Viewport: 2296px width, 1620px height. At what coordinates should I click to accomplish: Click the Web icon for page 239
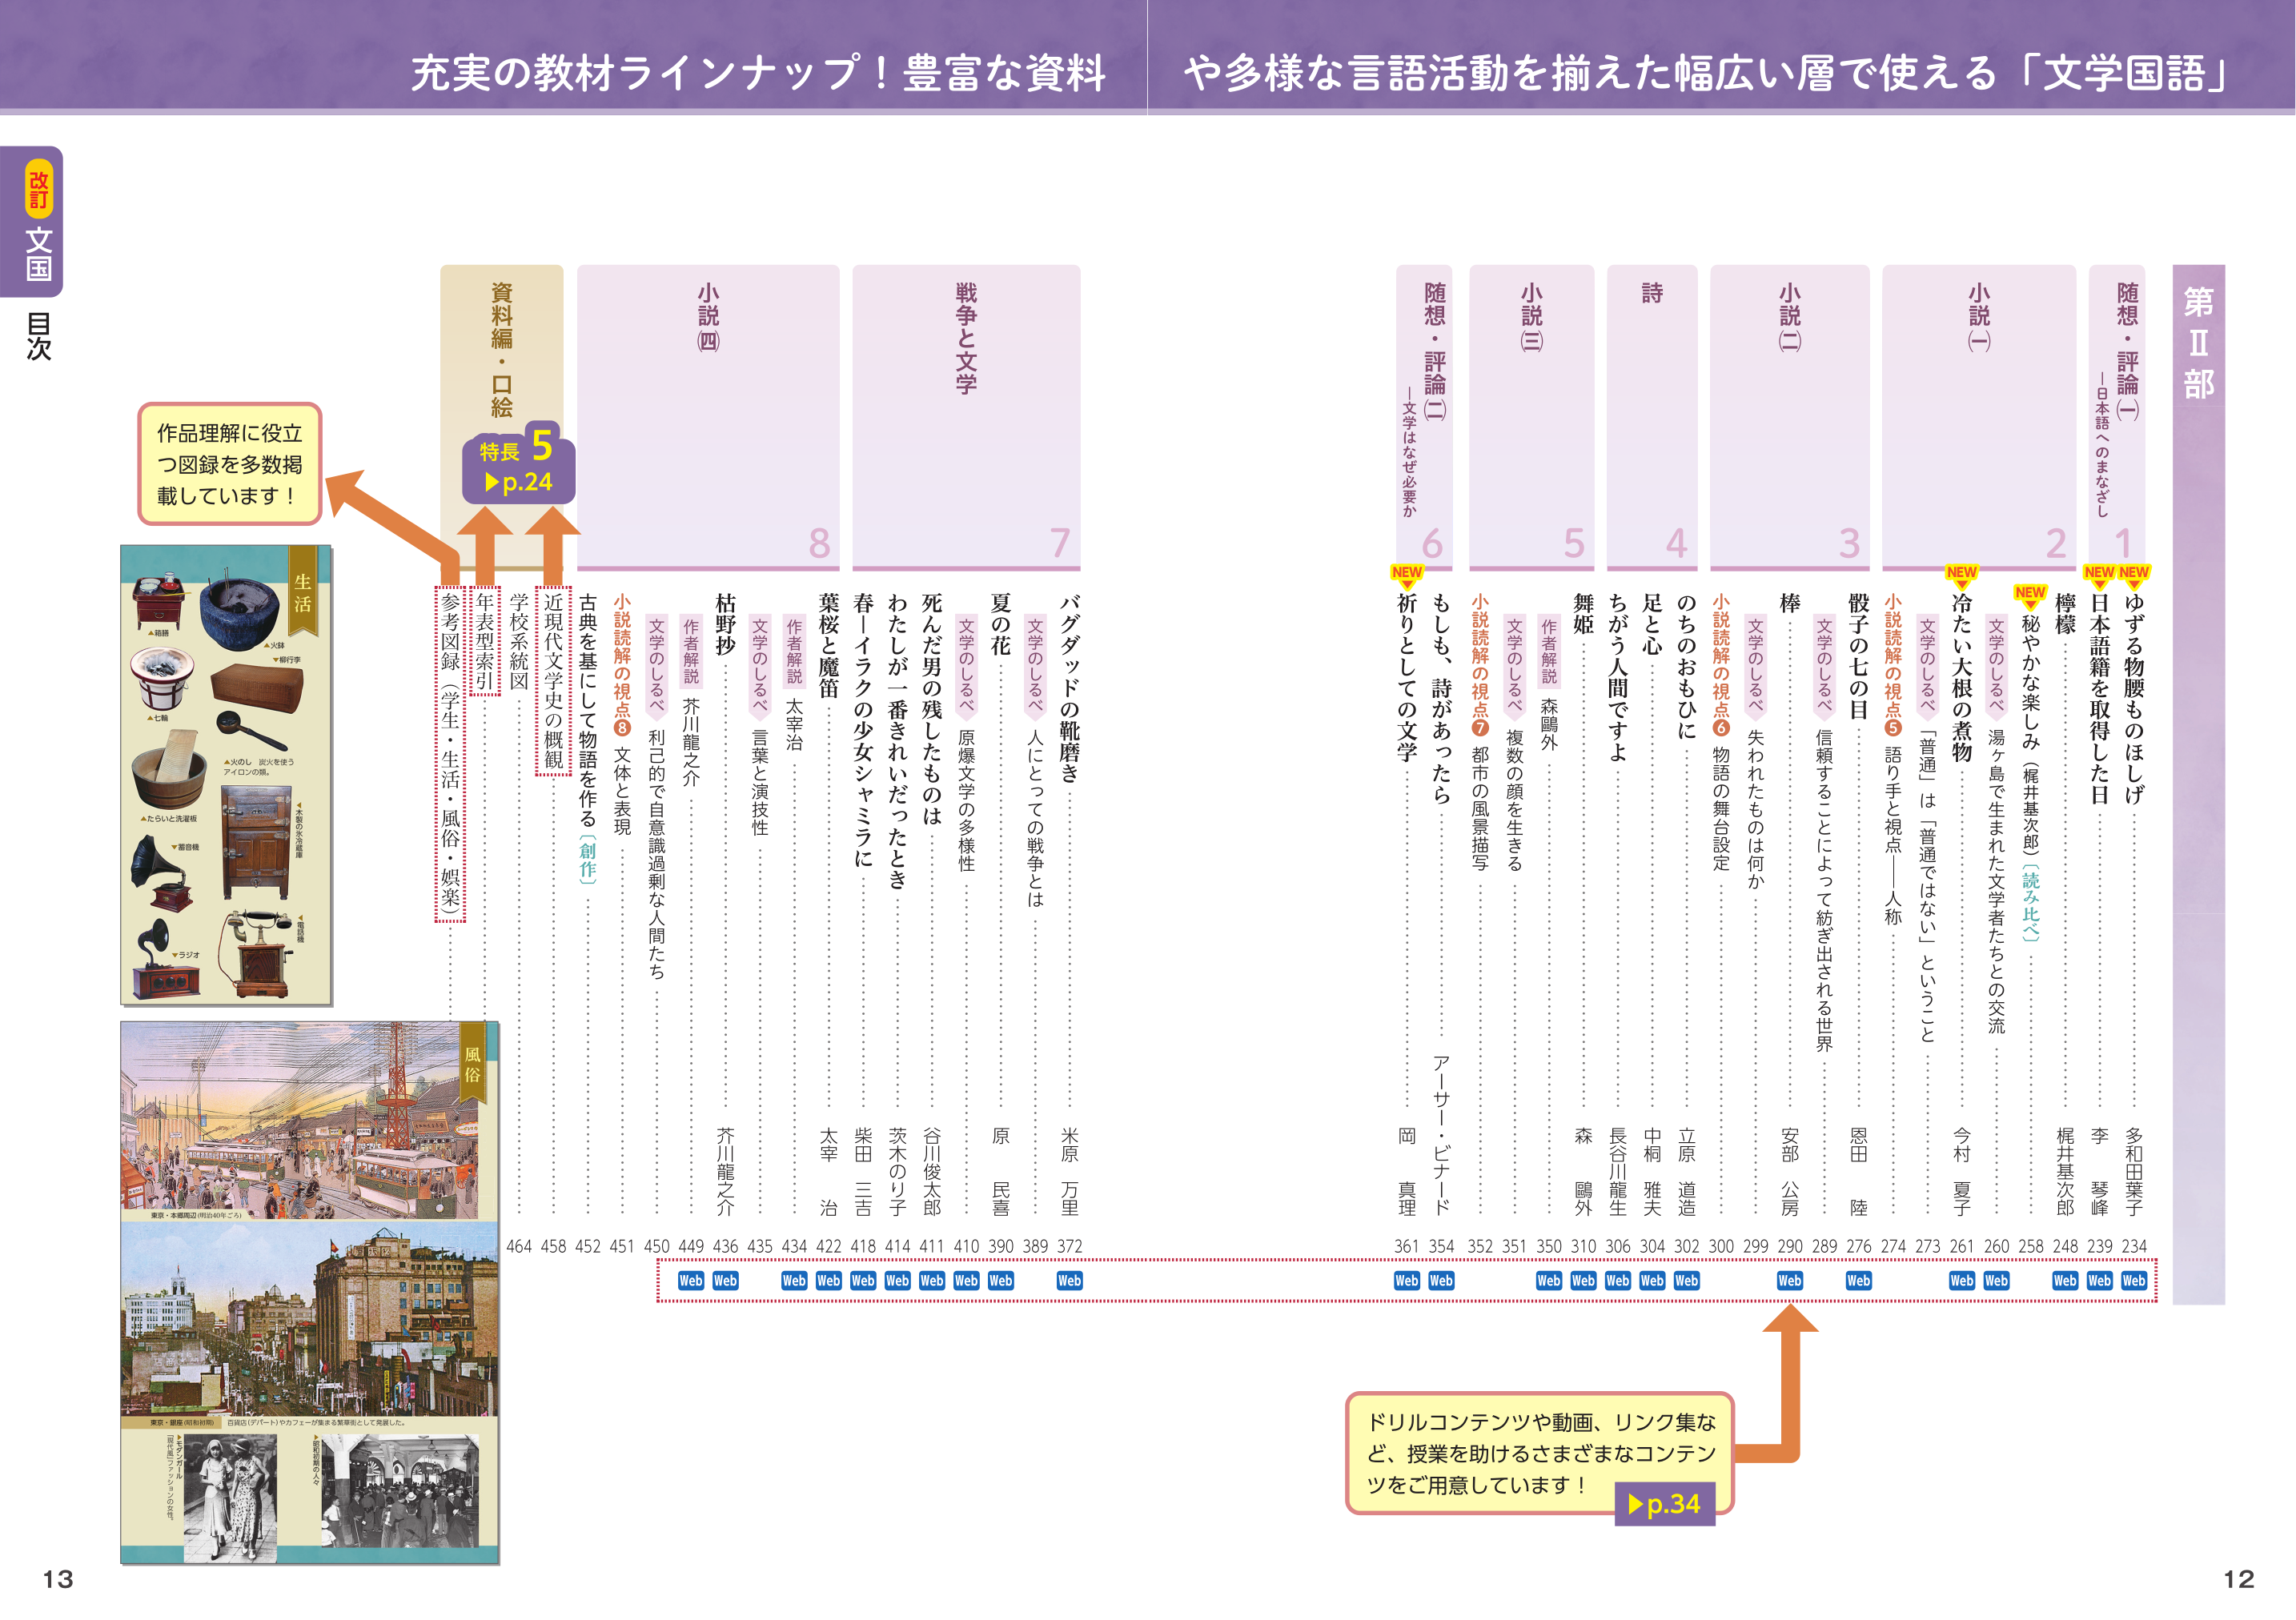(2099, 1280)
